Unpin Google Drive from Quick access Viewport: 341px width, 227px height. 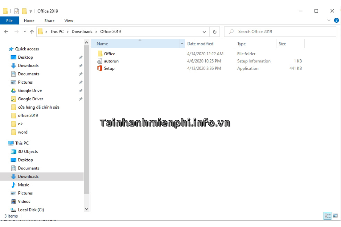(x=80, y=91)
